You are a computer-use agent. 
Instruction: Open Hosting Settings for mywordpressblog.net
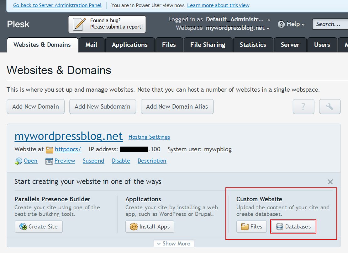pyautogui.click(x=149, y=137)
